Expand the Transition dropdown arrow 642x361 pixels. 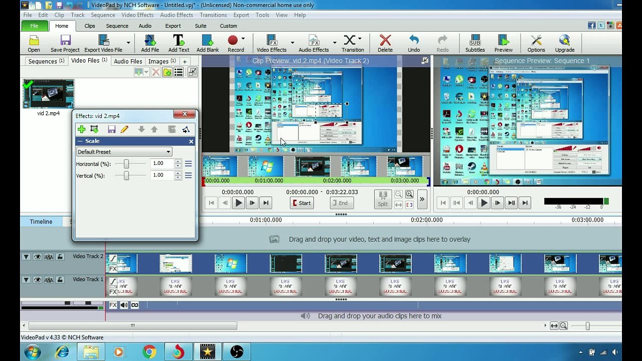coord(360,39)
